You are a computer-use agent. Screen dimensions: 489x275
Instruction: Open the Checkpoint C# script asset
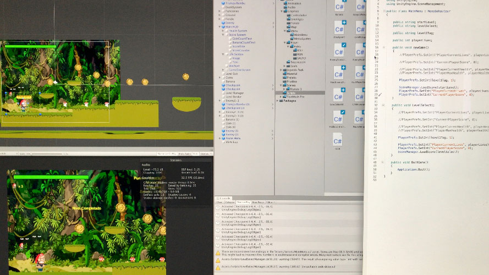[x=340, y=28]
